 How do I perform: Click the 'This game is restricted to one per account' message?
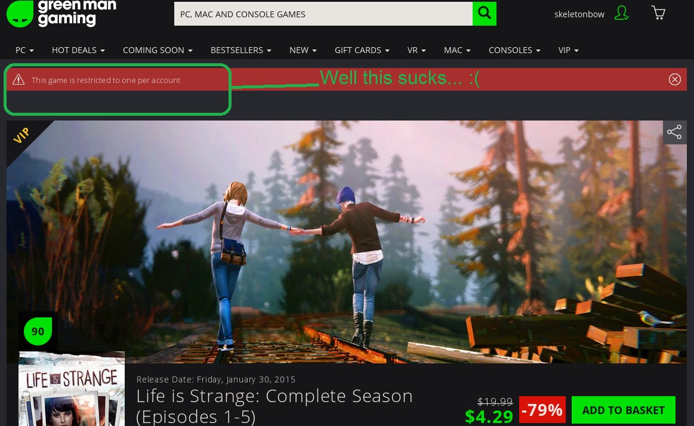pos(106,80)
